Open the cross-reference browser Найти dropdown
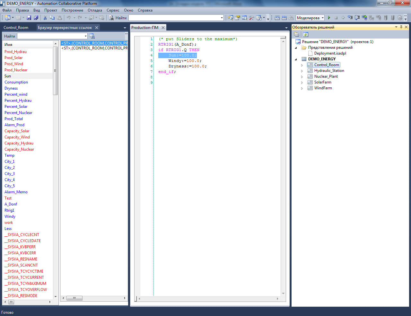The image size is (411, 316). (x=86, y=36)
